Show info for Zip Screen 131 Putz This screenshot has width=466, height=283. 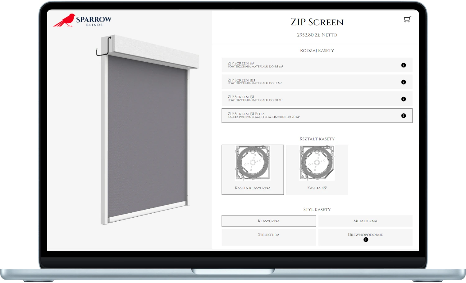[404, 116]
